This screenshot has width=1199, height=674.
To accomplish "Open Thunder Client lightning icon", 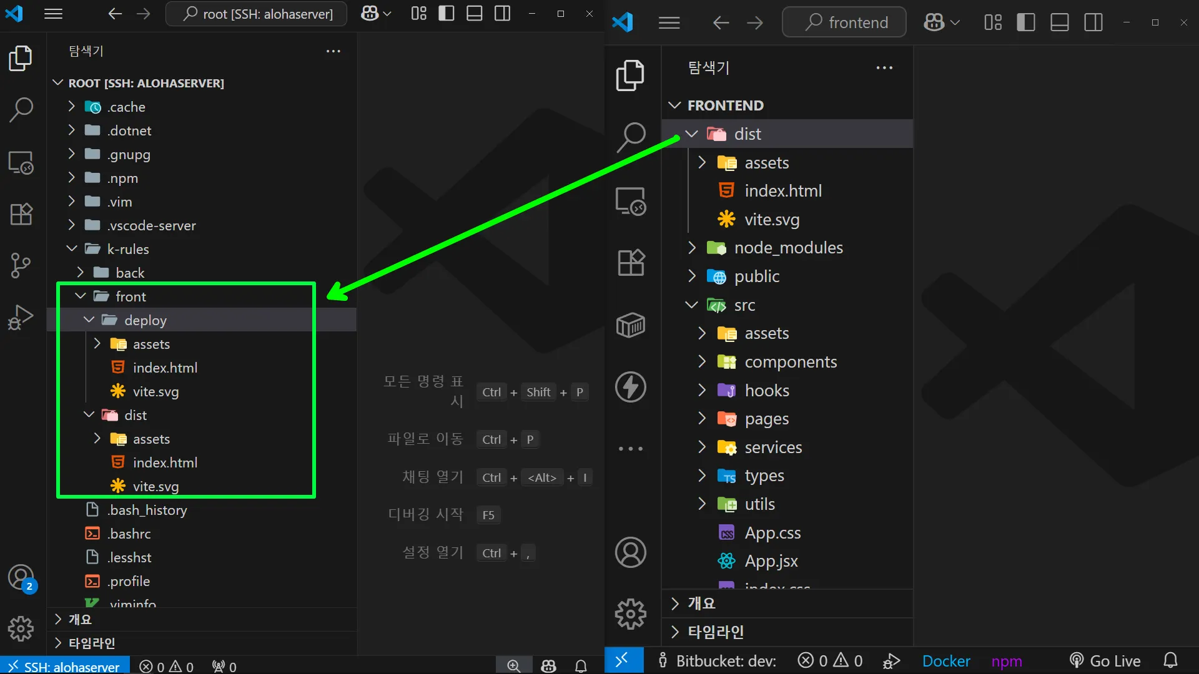I will pos(631,387).
